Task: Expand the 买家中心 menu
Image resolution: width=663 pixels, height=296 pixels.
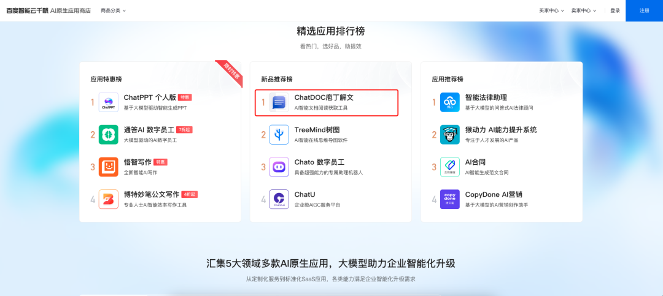Action: click(x=552, y=10)
